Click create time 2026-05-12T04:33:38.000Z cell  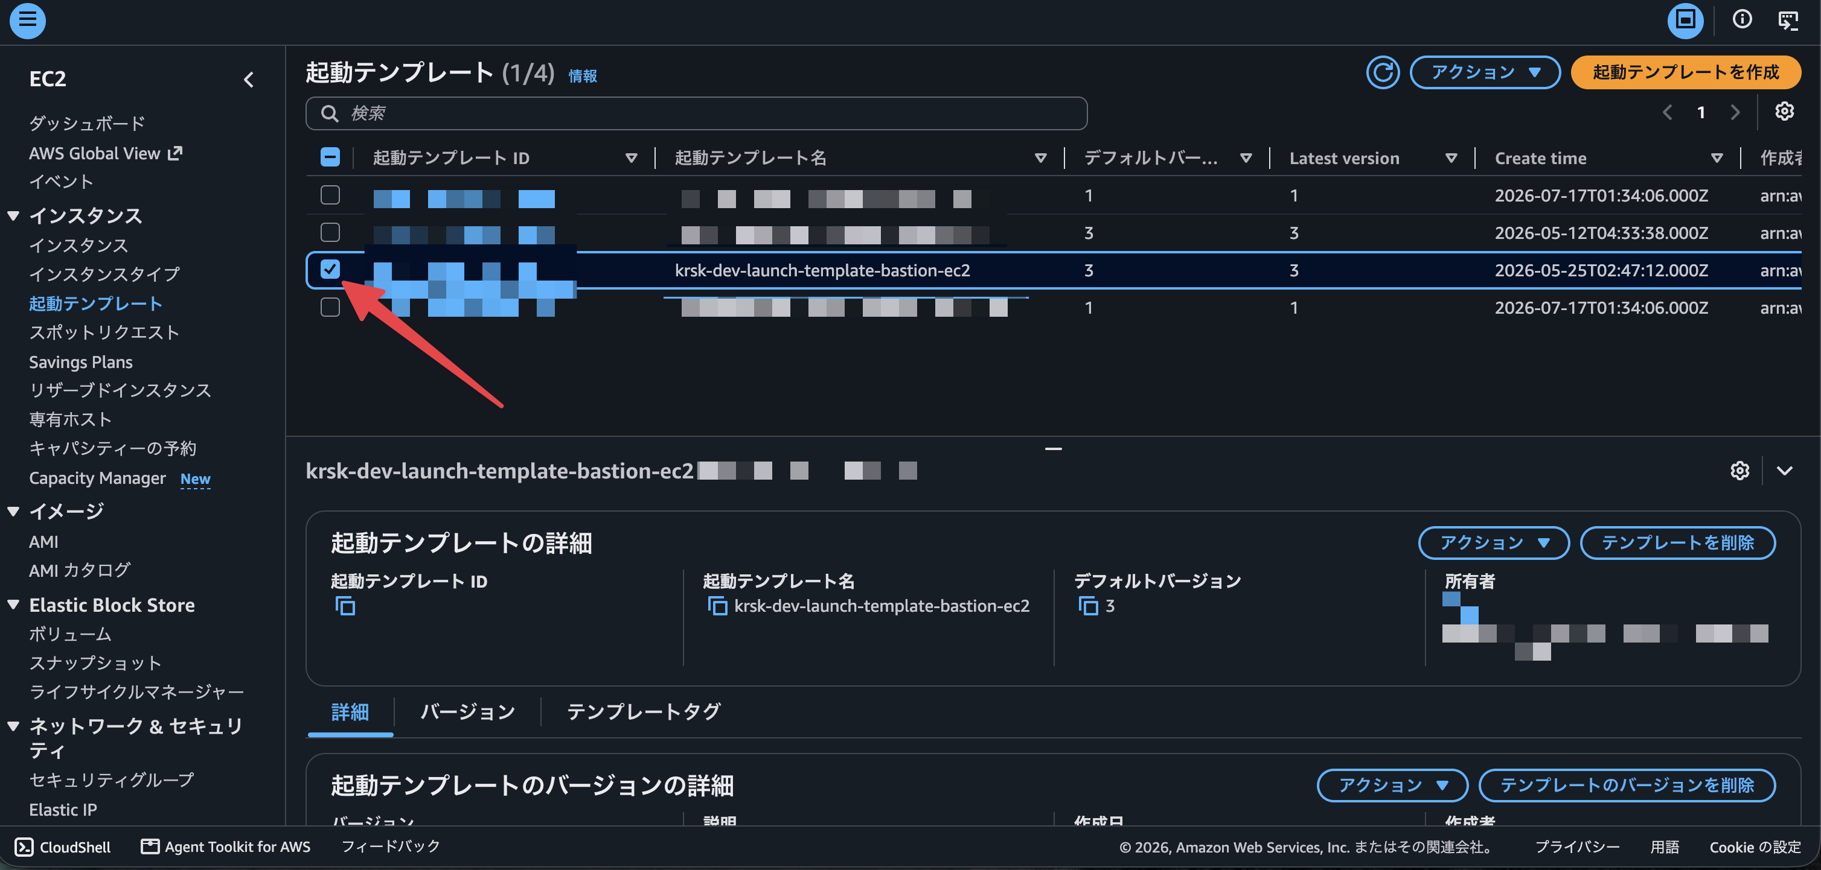[x=1601, y=233]
